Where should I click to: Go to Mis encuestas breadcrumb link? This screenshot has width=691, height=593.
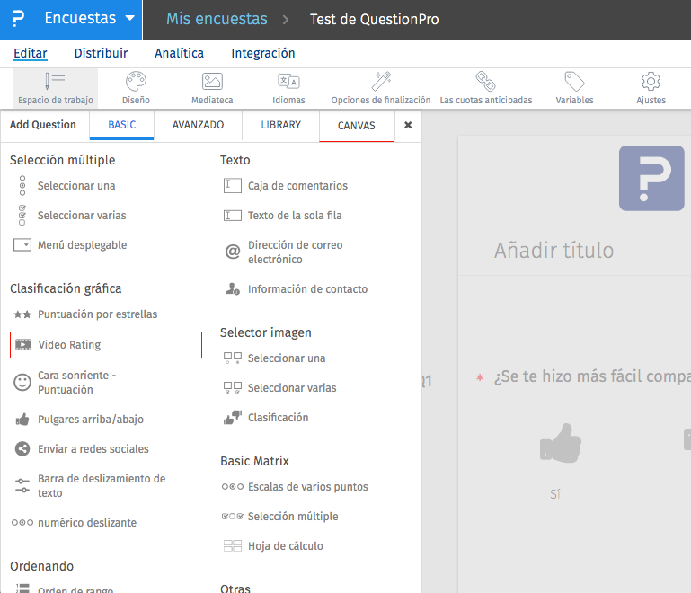point(217,19)
